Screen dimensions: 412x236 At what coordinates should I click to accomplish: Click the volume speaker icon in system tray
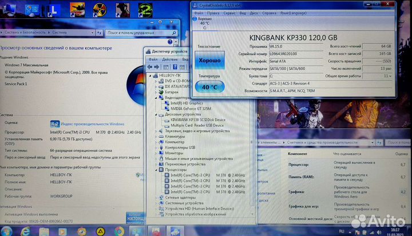(x=379, y=232)
